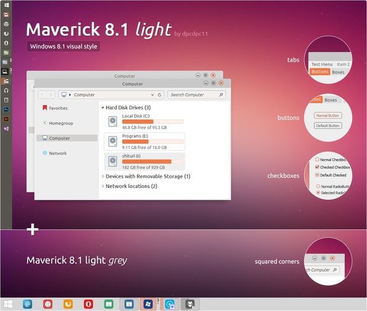Open Test Menu in the tabs preview
Image resolution: width=367 pixels, height=311 pixels.
click(x=322, y=64)
